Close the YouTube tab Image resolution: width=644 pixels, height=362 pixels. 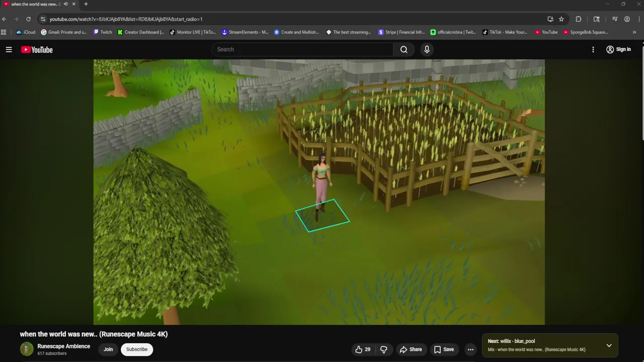[75, 4]
